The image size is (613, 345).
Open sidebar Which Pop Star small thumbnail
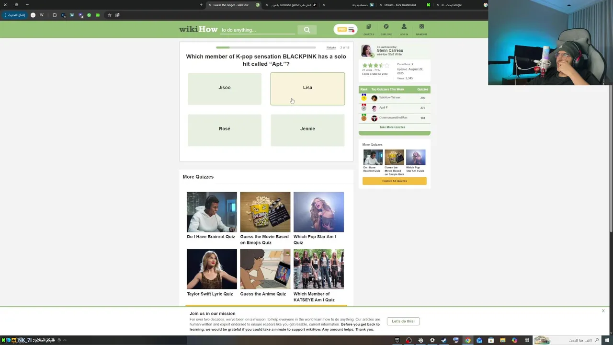415,157
